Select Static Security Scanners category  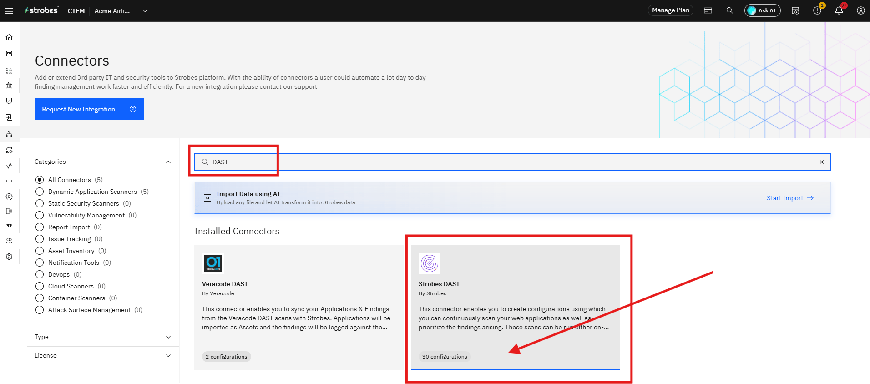click(x=40, y=203)
